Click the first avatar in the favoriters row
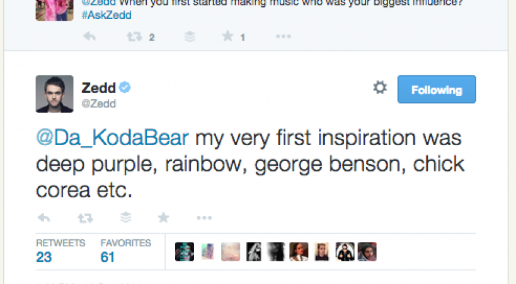This screenshot has height=284, width=516. coord(184,251)
